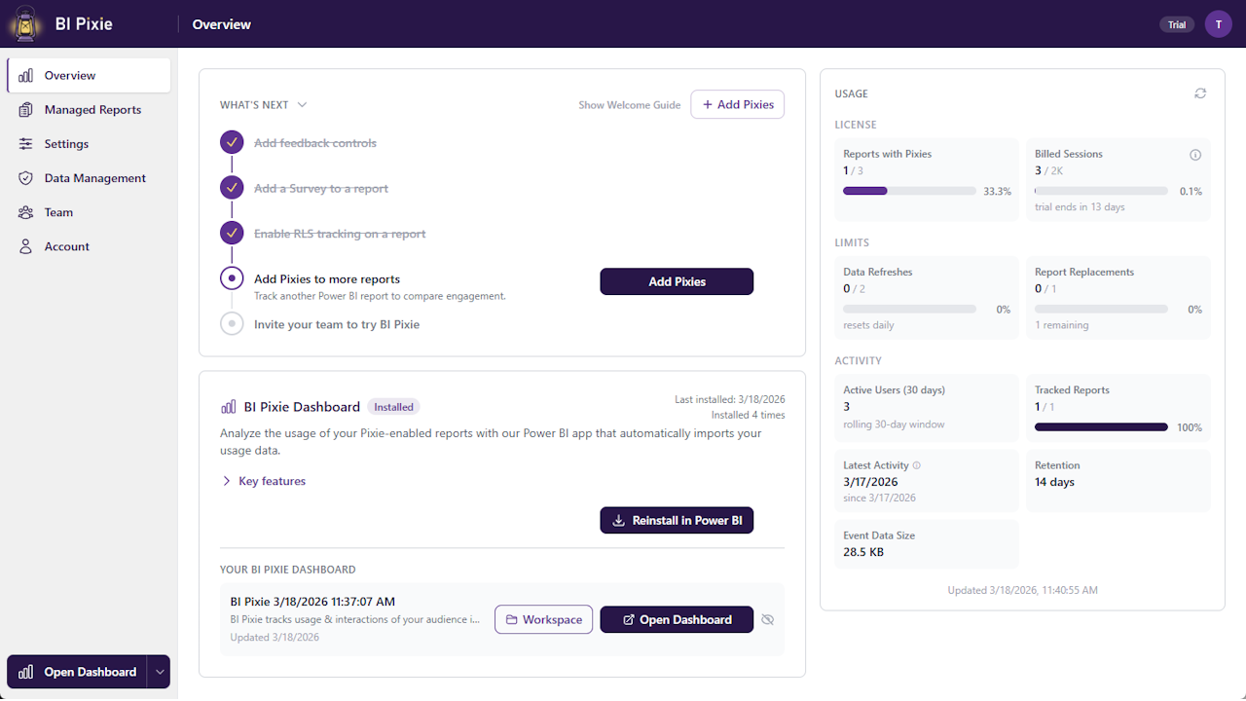Collapse the What's Next section chevron
The height and width of the screenshot is (701, 1246).
click(x=302, y=105)
